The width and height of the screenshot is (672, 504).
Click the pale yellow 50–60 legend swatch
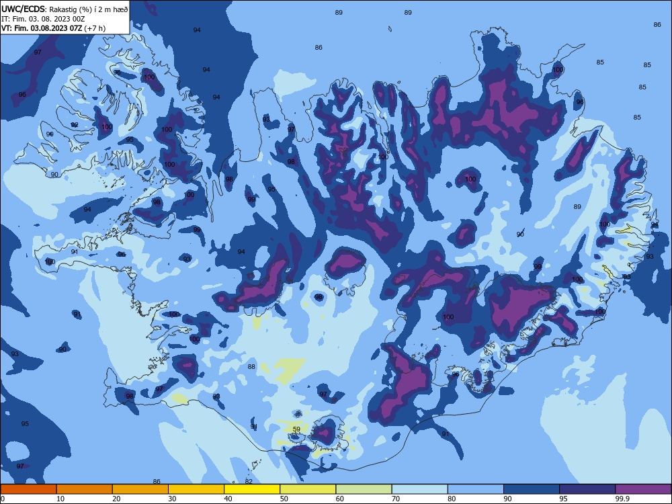(x=308, y=489)
